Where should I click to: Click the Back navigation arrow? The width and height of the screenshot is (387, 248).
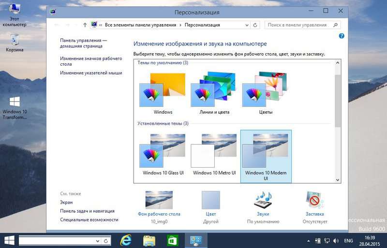[x=57, y=25]
